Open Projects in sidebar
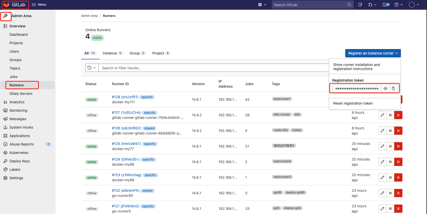427x214 pixels. [x=16, y=43]
